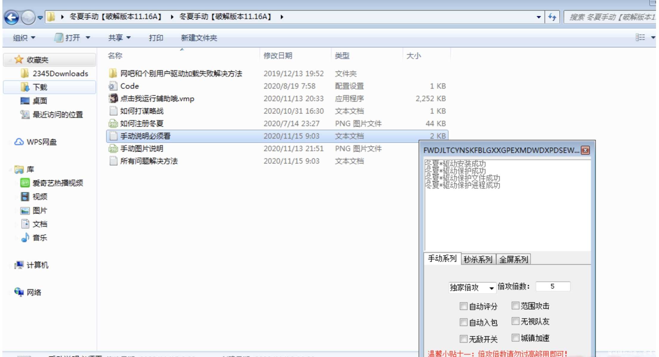Click the 文档 library icon
Screen dimensions: 659x357
tap(25, 224)
